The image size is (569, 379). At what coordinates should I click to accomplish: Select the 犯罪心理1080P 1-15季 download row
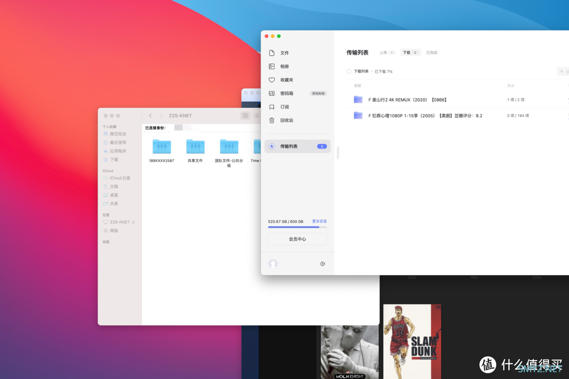pos(457,115)
